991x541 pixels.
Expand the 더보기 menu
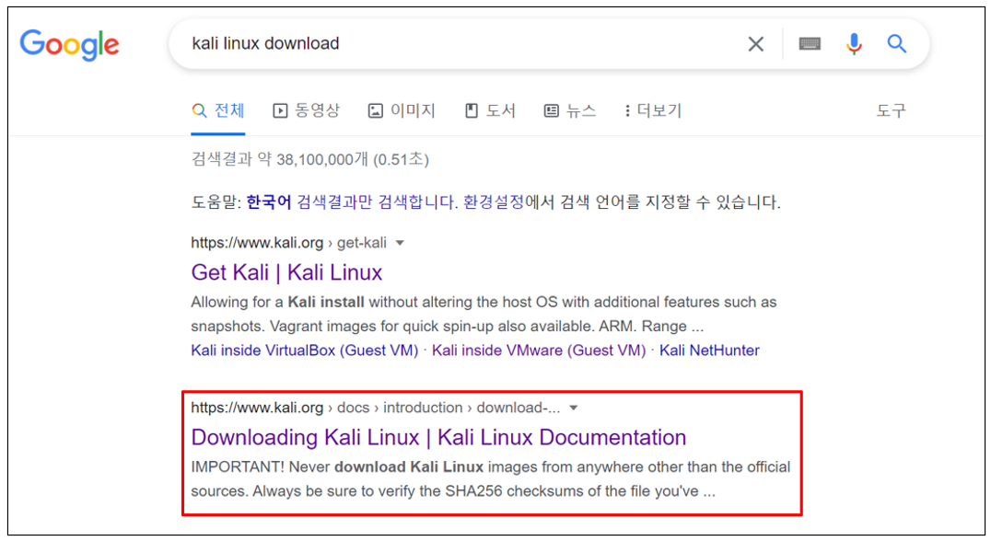pos(653,110)
